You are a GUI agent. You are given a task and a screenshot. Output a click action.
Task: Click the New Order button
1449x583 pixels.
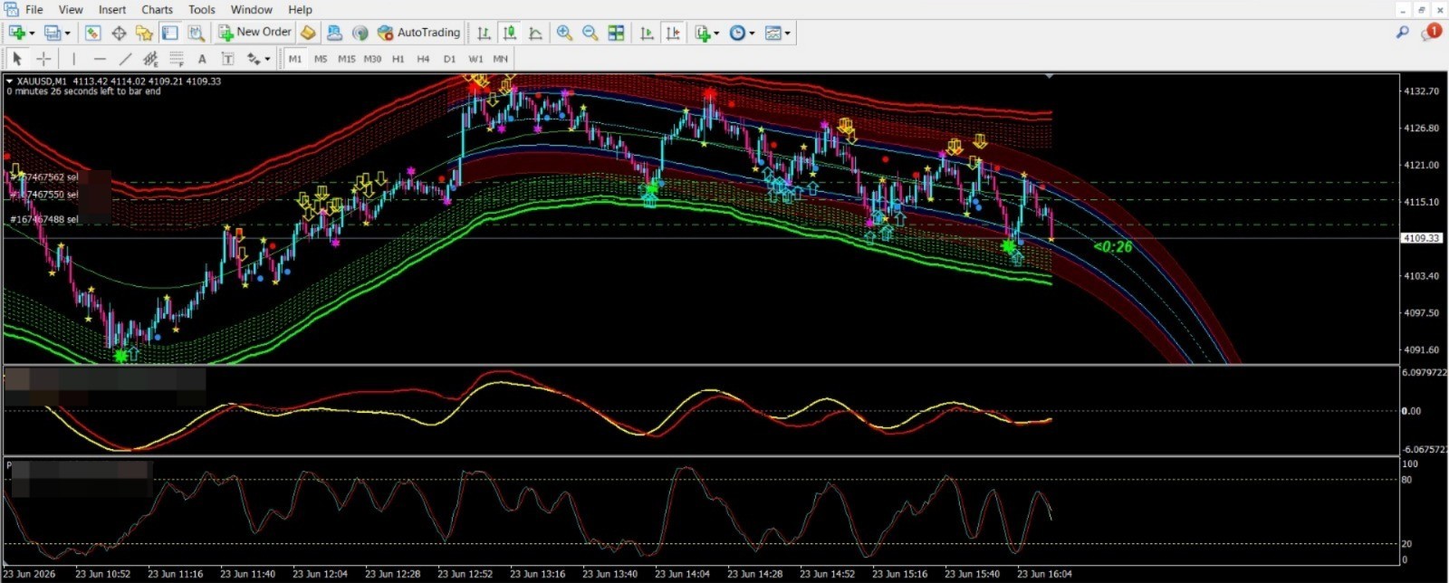(255, 33)
